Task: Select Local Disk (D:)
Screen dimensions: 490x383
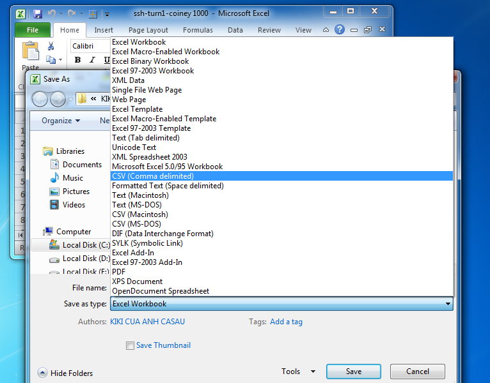Action: coord(79,259)
